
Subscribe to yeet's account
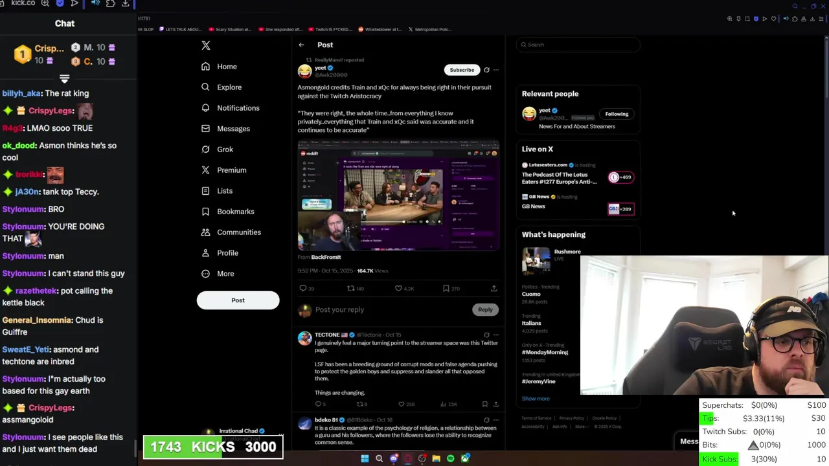pyautogui.click(x=462, y=70)
